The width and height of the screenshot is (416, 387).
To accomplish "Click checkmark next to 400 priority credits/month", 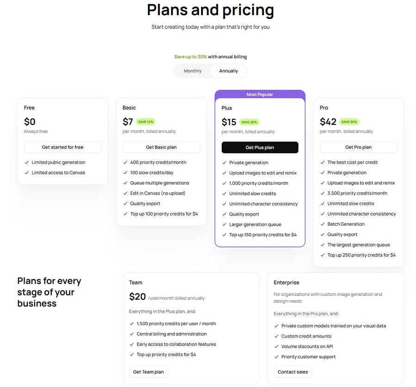I will tap(125, 163).
